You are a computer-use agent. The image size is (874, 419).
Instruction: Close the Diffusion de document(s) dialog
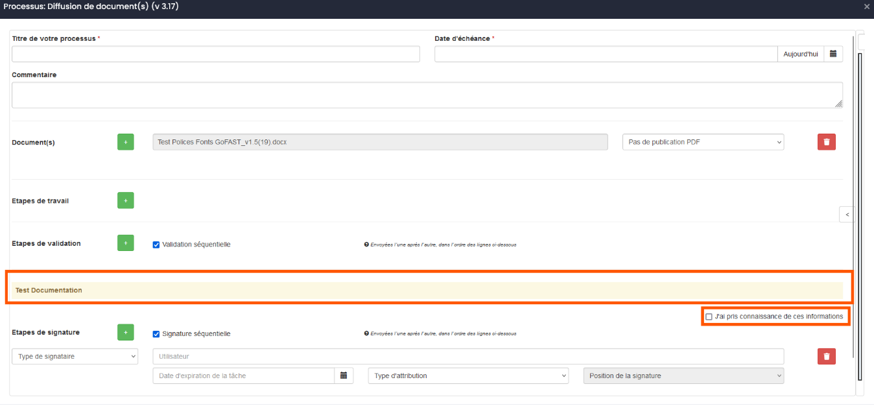(x=867, y=6)
